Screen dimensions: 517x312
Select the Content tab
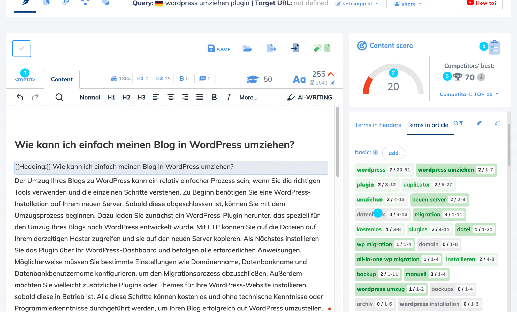click(62, 79)
